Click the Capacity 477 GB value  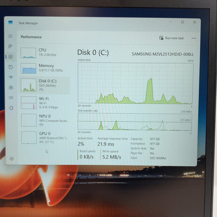[x=155, y=139]
